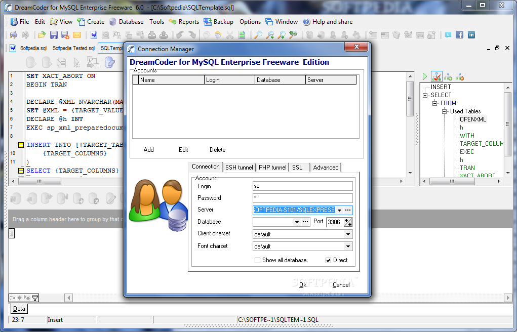This screenshot has height=332, width=517.
Task: Click the Redo arrow icon
Action: [191, 34]
